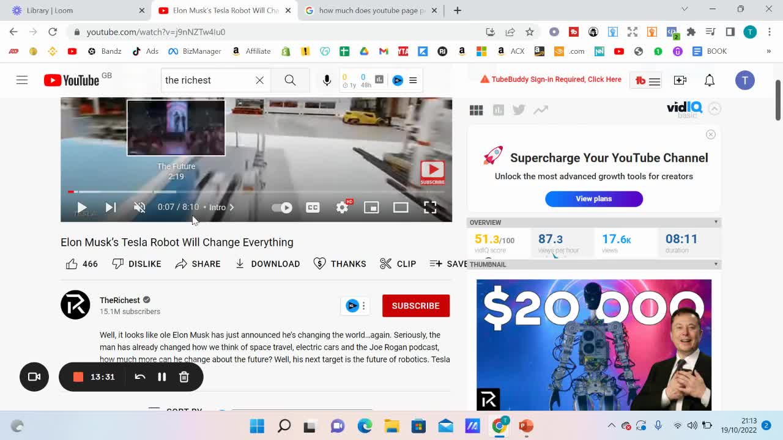783x440 pixels.
Task: Toggle the autoplay switch in player
Action: tap(282, 207)
